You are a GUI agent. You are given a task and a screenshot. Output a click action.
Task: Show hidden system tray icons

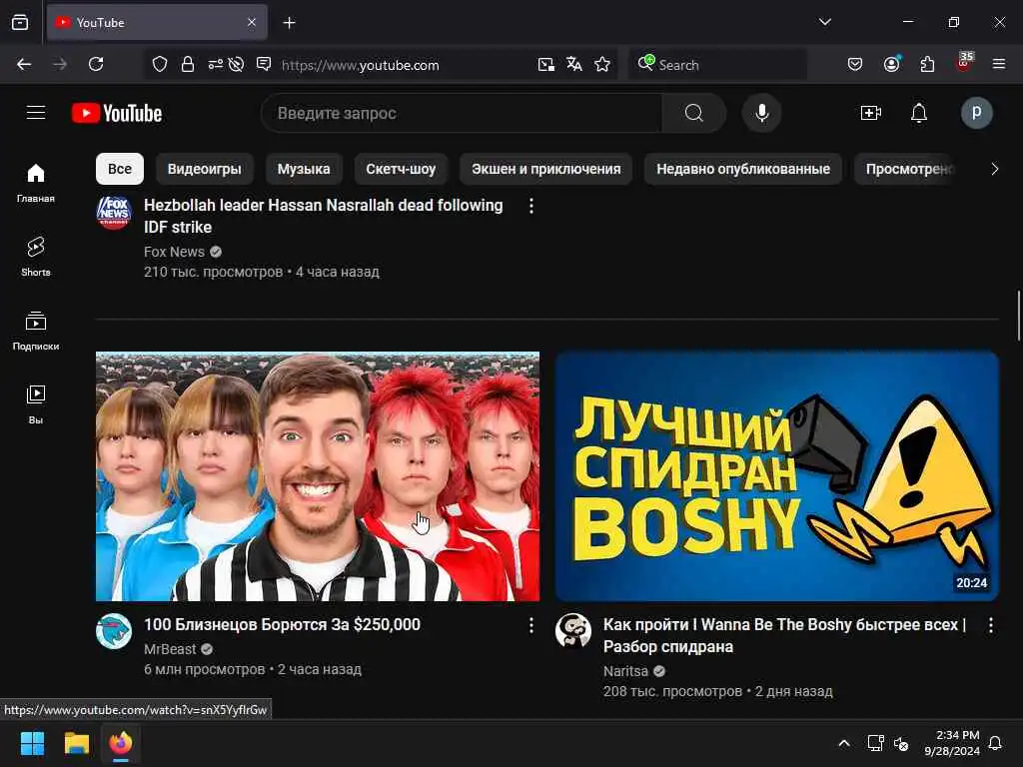843,743
